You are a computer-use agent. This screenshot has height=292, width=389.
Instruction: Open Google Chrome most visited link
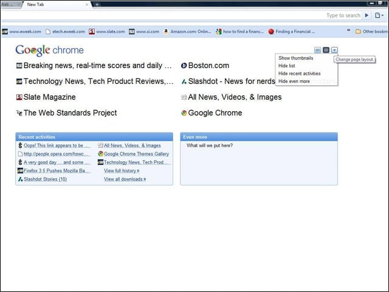point(215,113)
